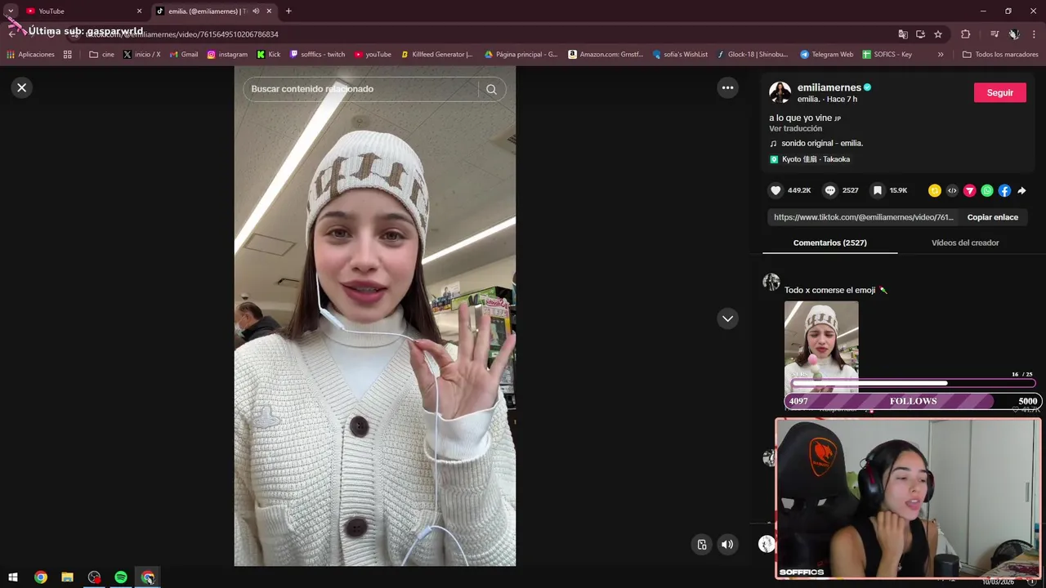Open the Amazon.com bookmark
The height and width of the screenshot is (588, 1046).
pos(606,55)
